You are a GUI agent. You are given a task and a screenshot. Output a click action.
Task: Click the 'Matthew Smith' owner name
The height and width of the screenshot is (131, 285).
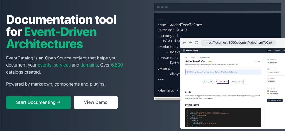pyautogui.click(x=274, y=93)
